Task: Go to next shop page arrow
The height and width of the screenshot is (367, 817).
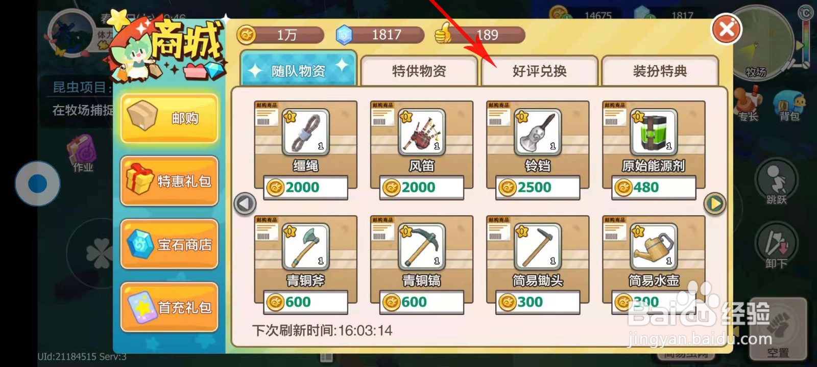Action: point(714,204)
